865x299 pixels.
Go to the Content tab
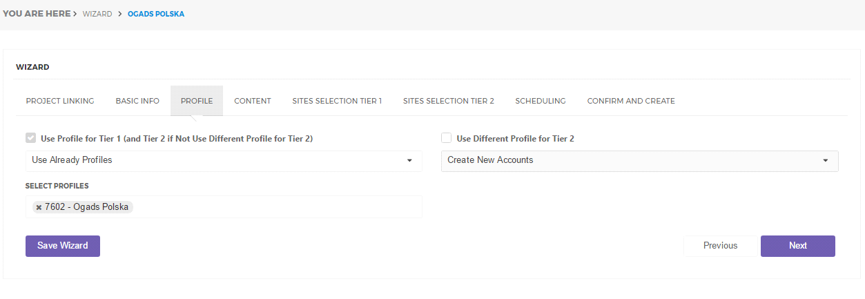tap(253, 101)
